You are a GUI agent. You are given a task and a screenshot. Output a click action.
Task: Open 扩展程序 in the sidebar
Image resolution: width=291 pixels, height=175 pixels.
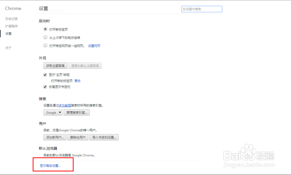point(12,26)
